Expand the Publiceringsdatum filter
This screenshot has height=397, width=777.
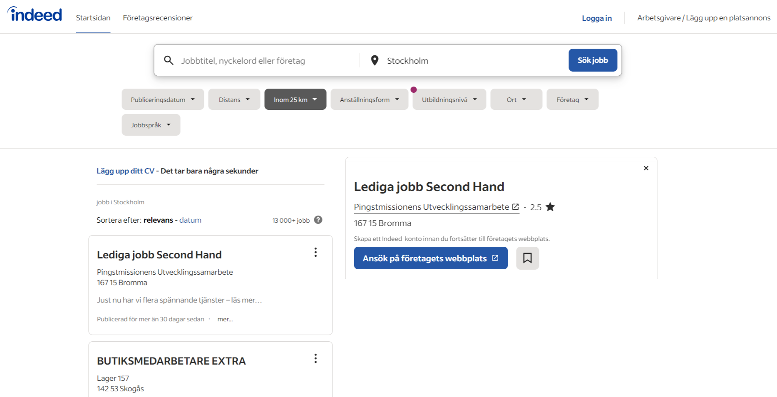tap(163, 99)
